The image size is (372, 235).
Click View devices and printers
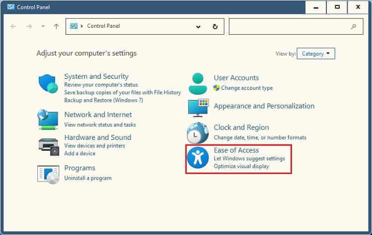click(94, 146)
